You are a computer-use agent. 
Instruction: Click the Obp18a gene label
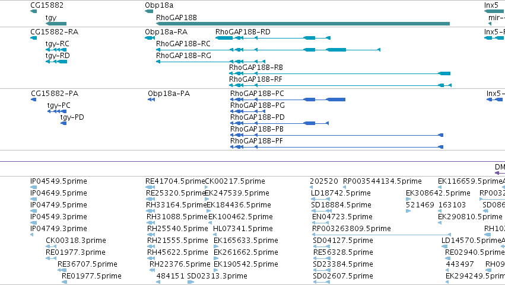coord(159,5)
